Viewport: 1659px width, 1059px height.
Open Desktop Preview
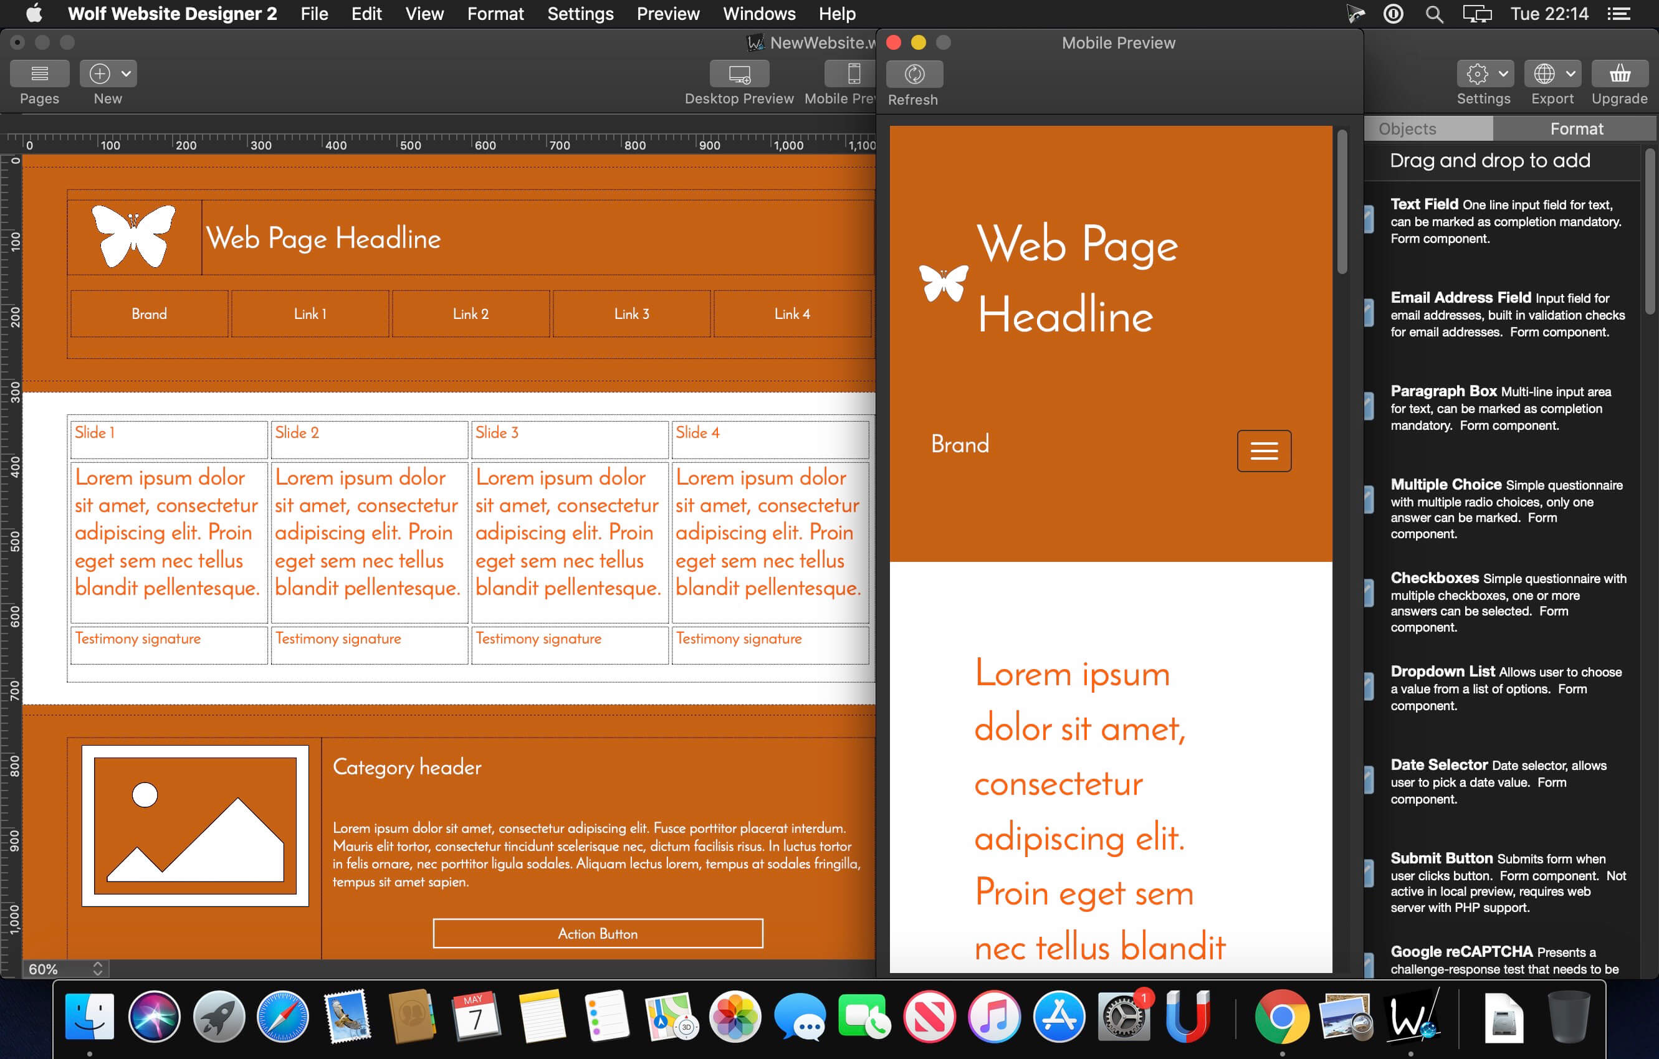coord(739,74)
